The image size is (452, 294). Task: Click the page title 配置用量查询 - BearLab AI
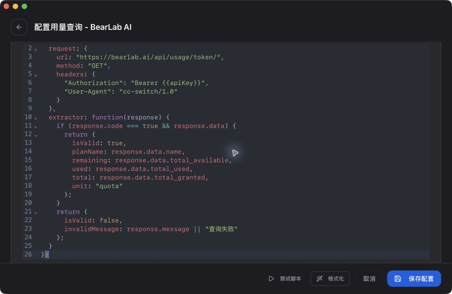(83, 27)
